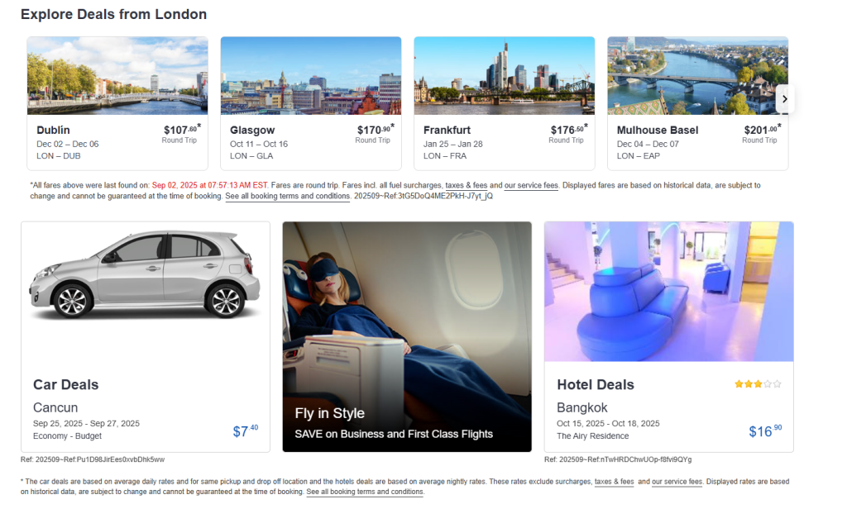Select the Glasgow city name link
The width and height of the screenshot is (847, 509).
coord(252,130)
